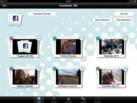Open the Profile Pictures album thumbnail
The image size is (137, 103).
click(68, 47)
